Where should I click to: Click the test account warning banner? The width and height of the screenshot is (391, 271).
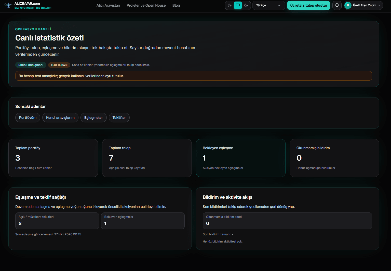(x=194, y=76)
